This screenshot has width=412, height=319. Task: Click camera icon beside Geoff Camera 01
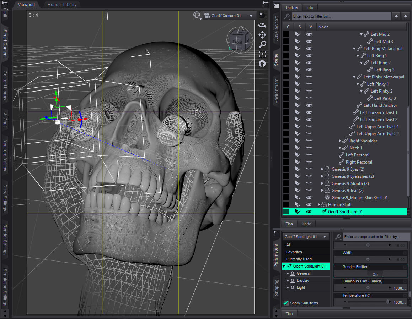[207, 16]
